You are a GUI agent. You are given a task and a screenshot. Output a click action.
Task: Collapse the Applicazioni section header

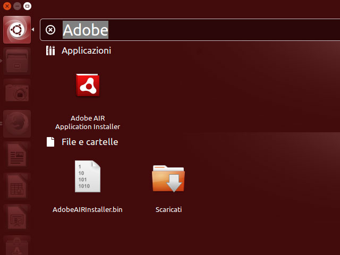[86, 50]
